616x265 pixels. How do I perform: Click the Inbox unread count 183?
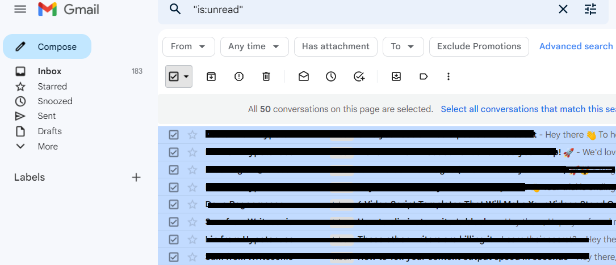pos(137,71)
